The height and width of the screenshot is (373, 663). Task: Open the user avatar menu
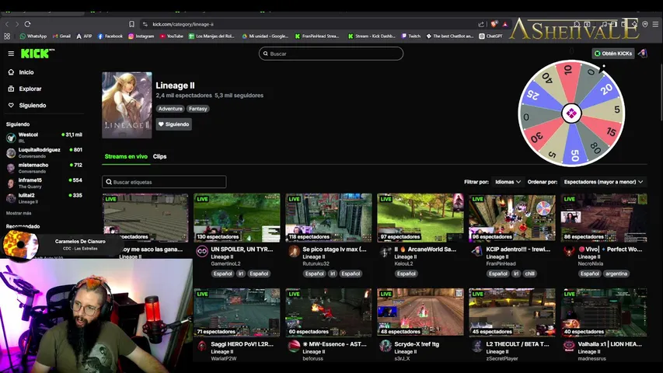(643, 54)
